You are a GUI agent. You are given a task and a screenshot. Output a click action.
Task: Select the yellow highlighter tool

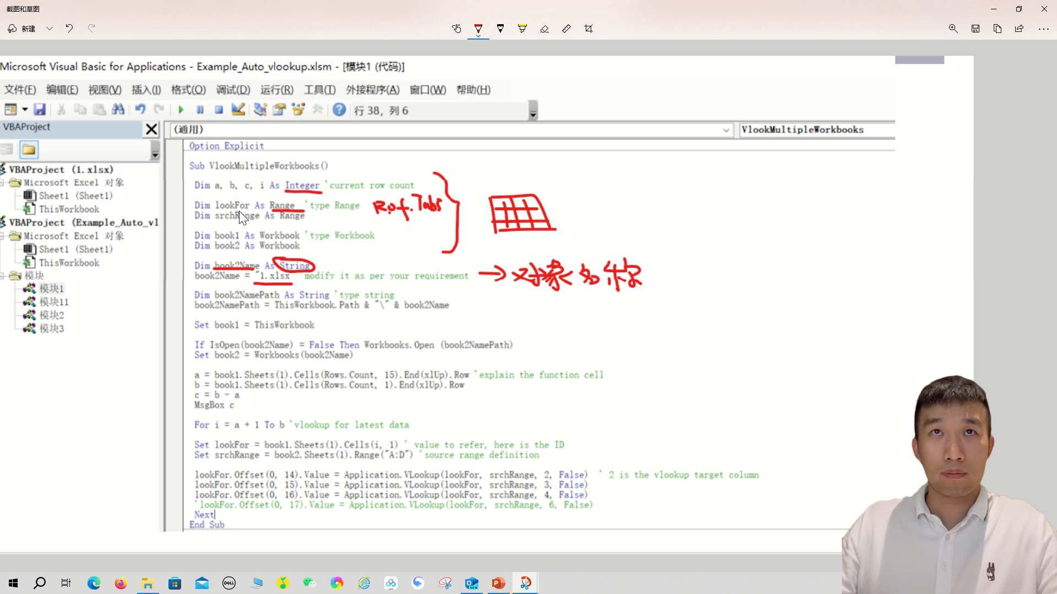[x=522, y=29]
